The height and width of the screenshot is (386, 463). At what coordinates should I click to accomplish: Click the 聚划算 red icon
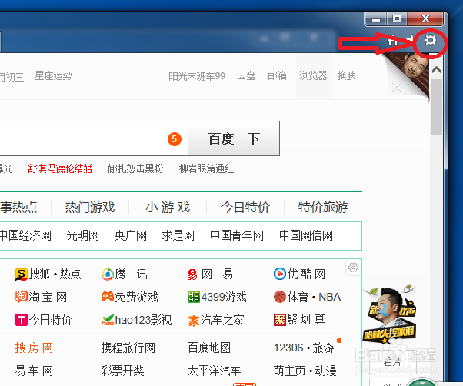pyautogui.click(x=280, y=320)
